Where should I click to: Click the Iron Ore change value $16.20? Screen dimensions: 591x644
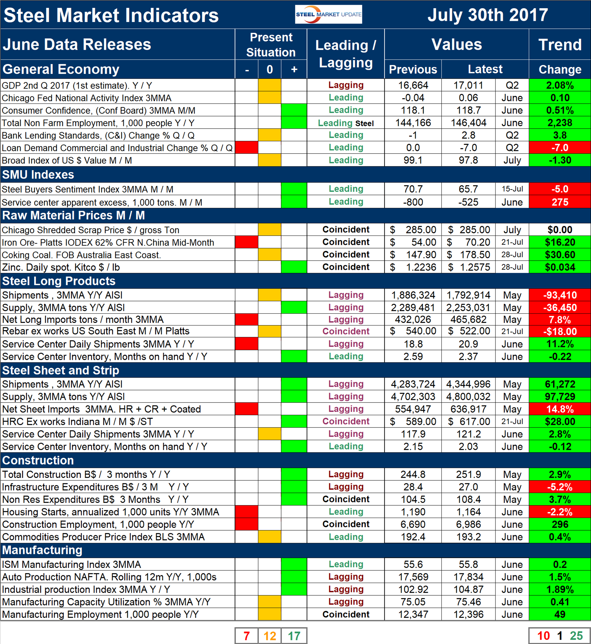(x=560, y=242)
